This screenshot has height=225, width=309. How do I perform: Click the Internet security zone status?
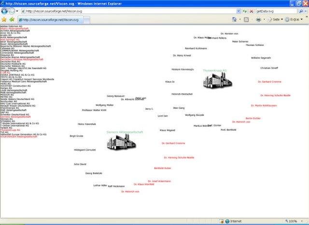(x=234, y=221)
